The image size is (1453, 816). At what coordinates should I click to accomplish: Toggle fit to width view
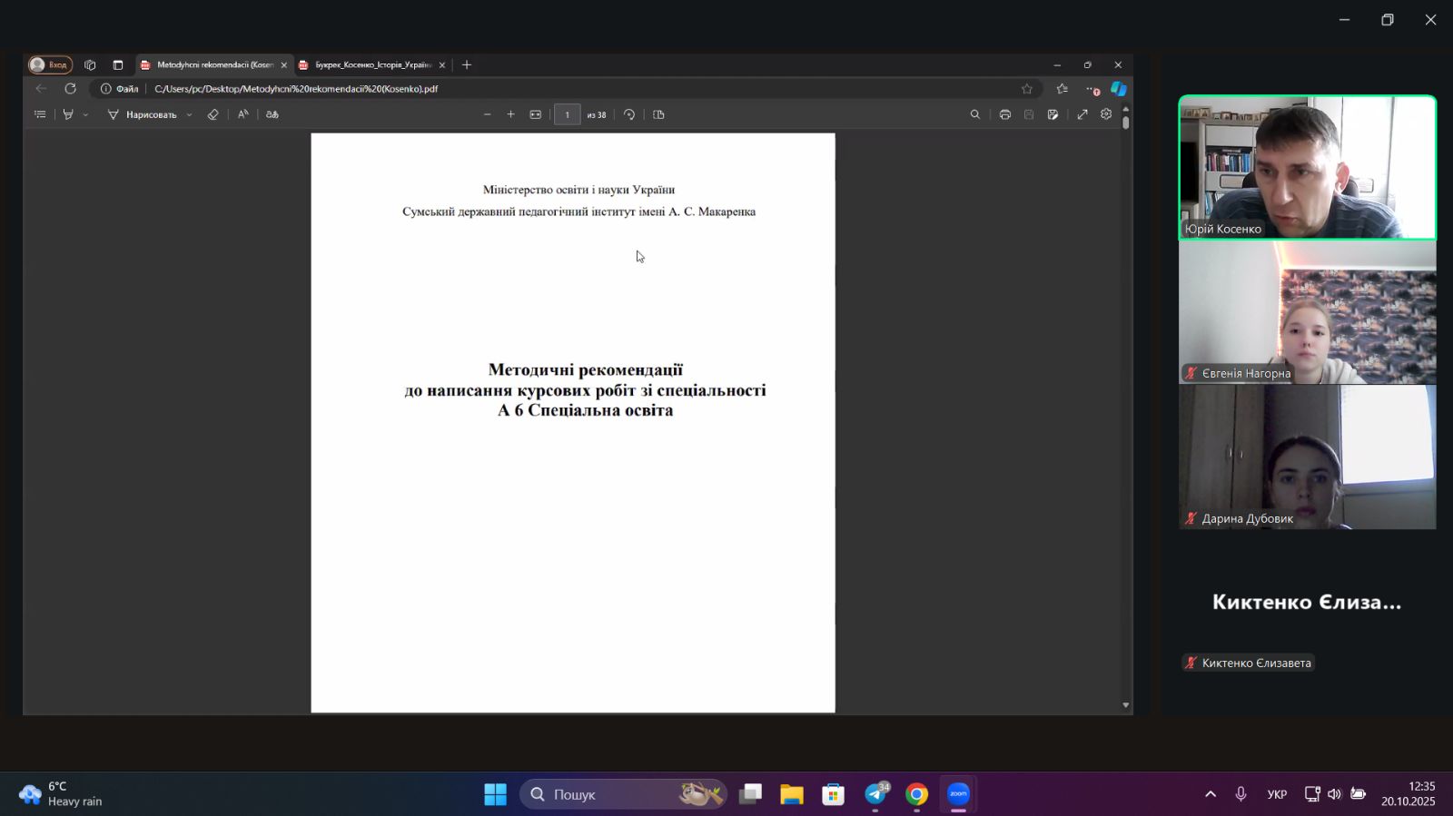point(536,114)
